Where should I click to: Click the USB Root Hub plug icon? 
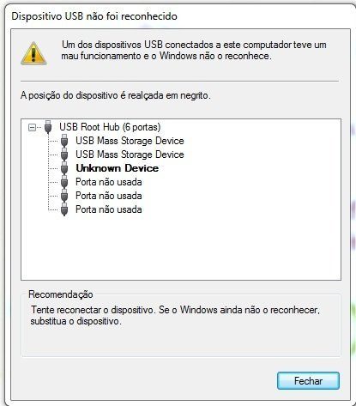(x=48, y=127)
